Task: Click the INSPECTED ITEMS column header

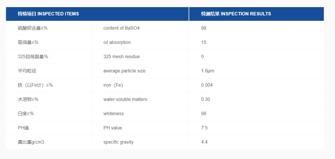Action: tap(97, 14)
